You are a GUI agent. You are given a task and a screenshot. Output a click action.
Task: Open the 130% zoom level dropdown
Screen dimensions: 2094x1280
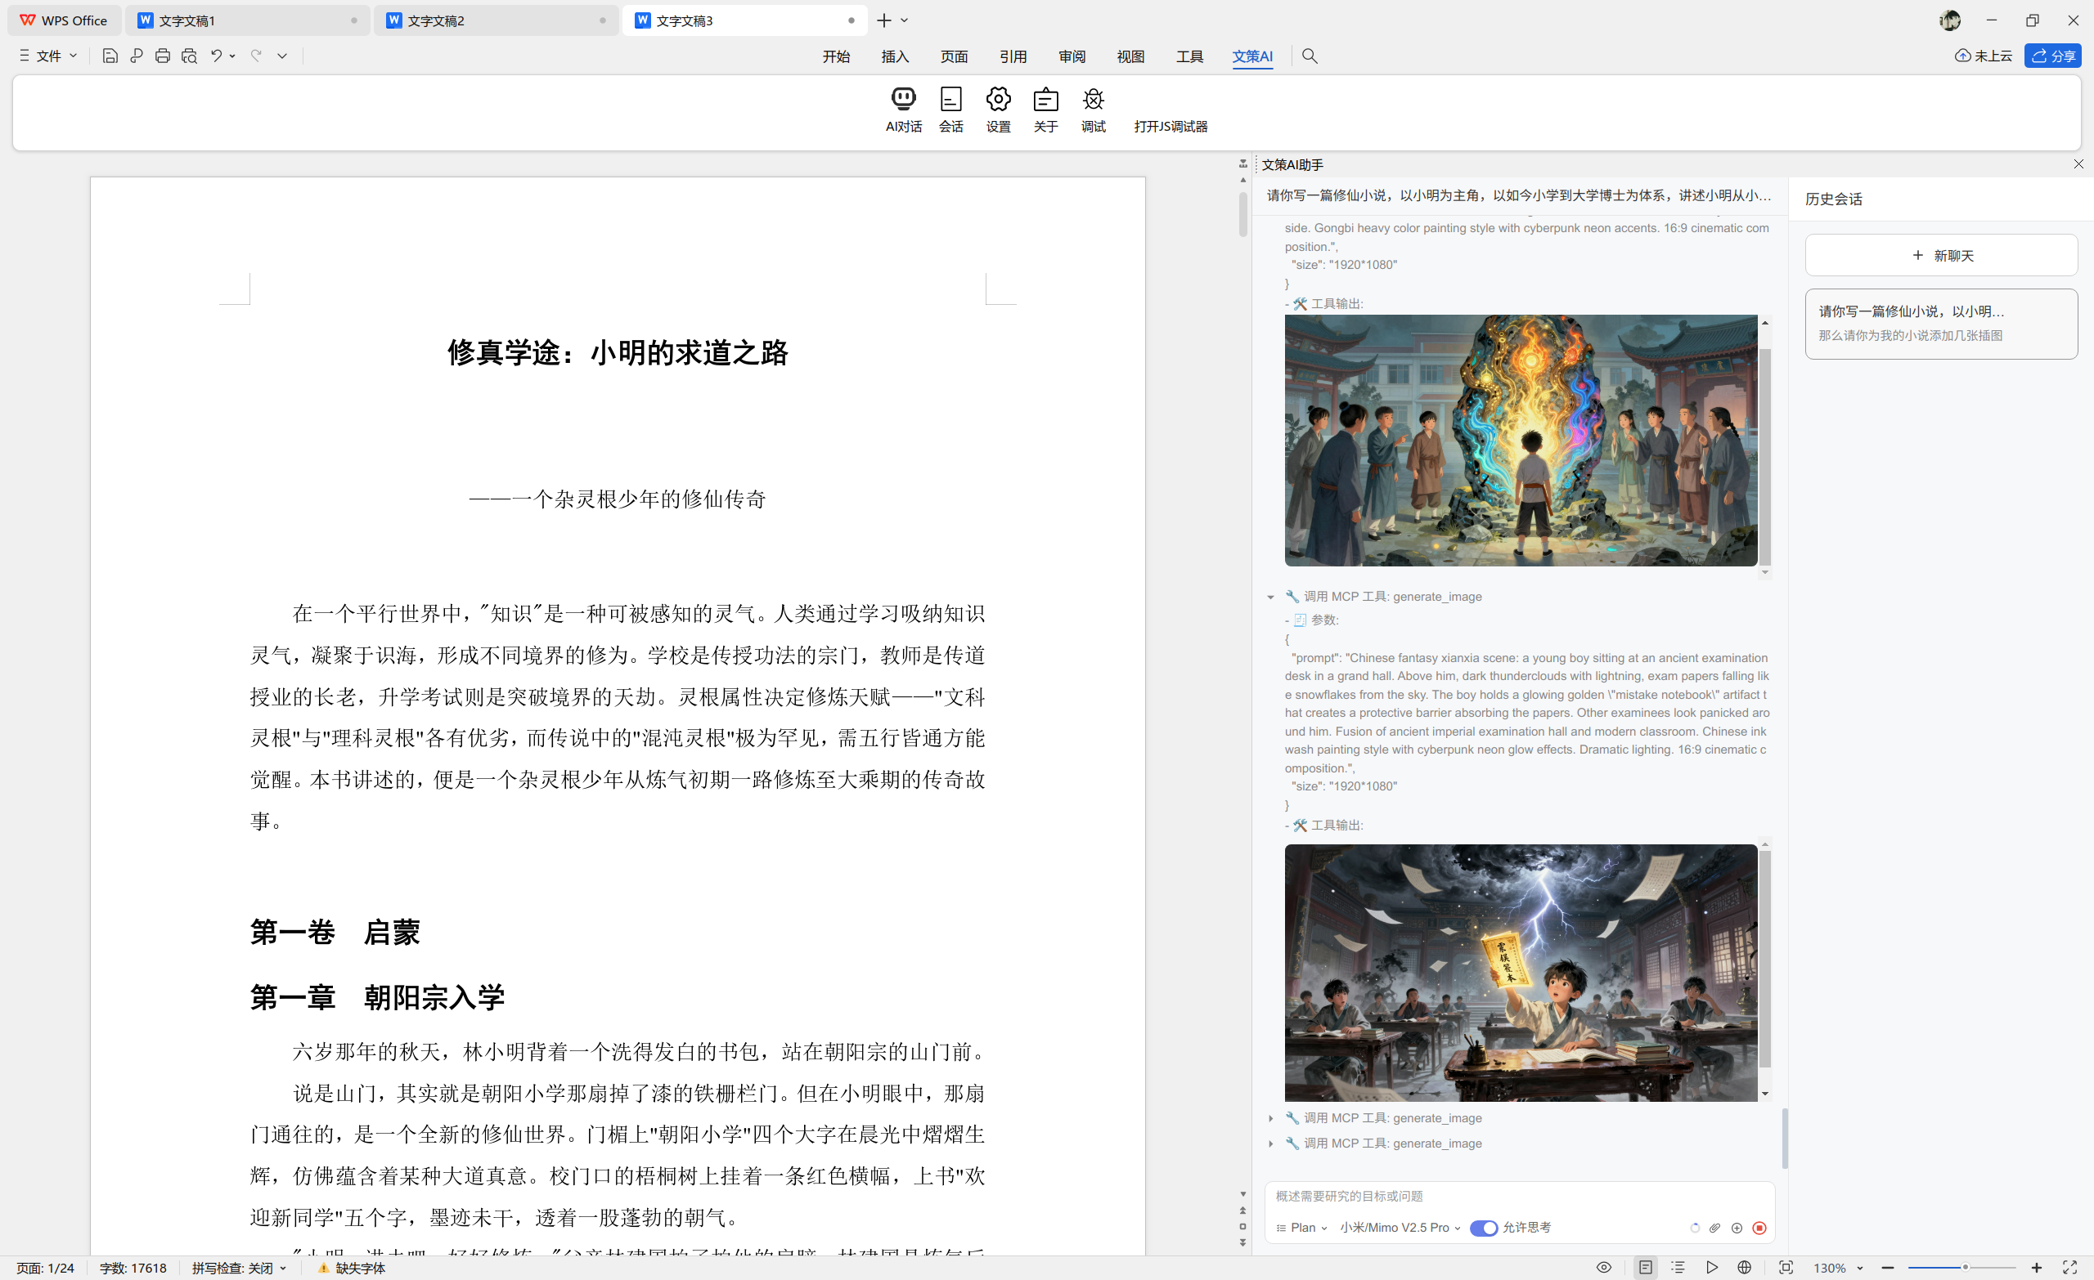(x=1837, y=1267)
